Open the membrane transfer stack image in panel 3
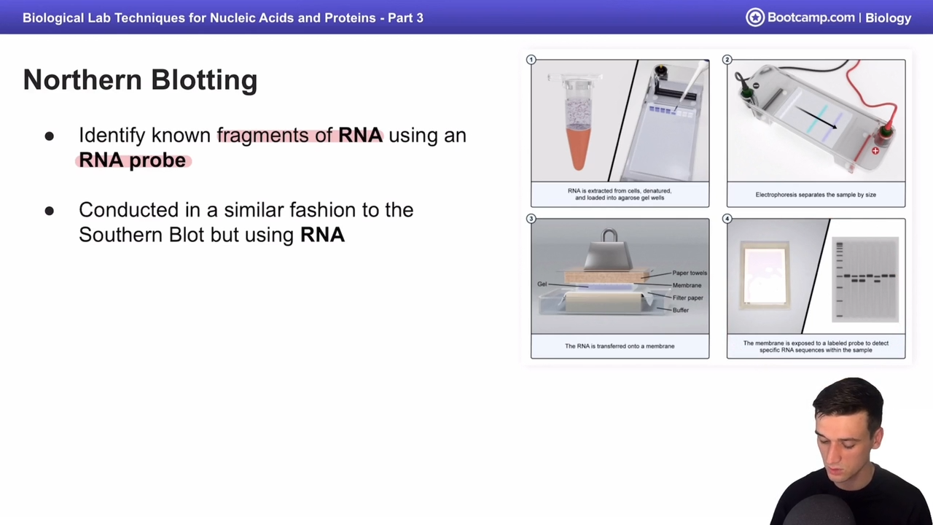 (620, 276)
